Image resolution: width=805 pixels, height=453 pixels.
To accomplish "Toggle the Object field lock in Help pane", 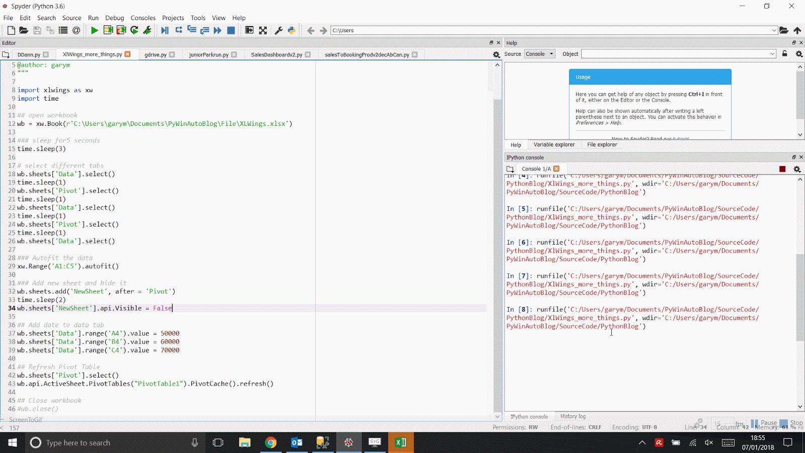I will click(x=785, y=54).
